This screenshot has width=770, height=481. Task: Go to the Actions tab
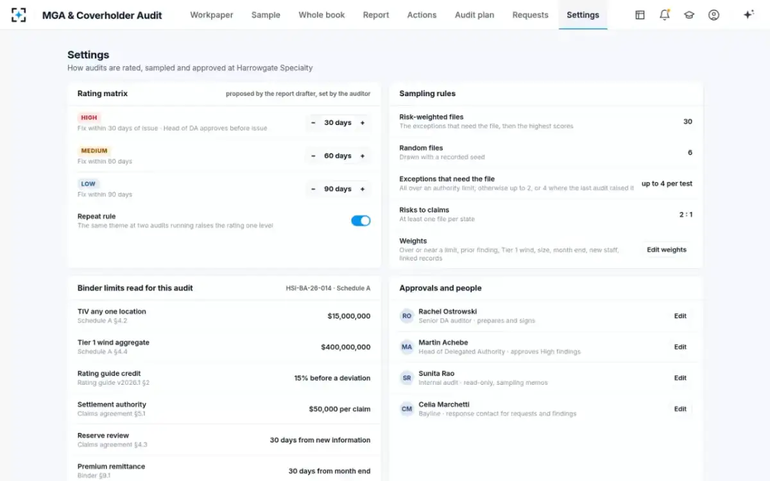pyautogui.click(x=422, y=15)
